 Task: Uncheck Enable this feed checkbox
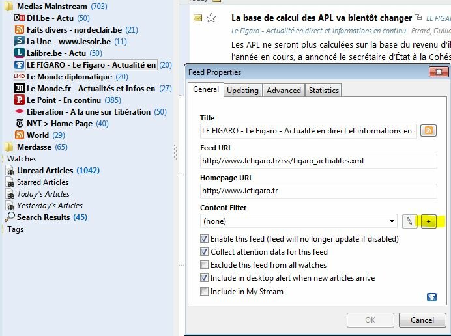(x=204, y=238)
